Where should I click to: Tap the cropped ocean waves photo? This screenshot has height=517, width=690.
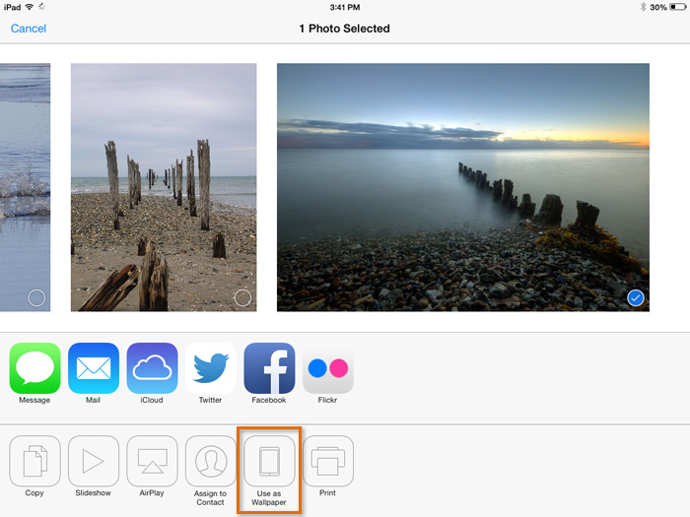pyautogui.click(x=25, y=187)
